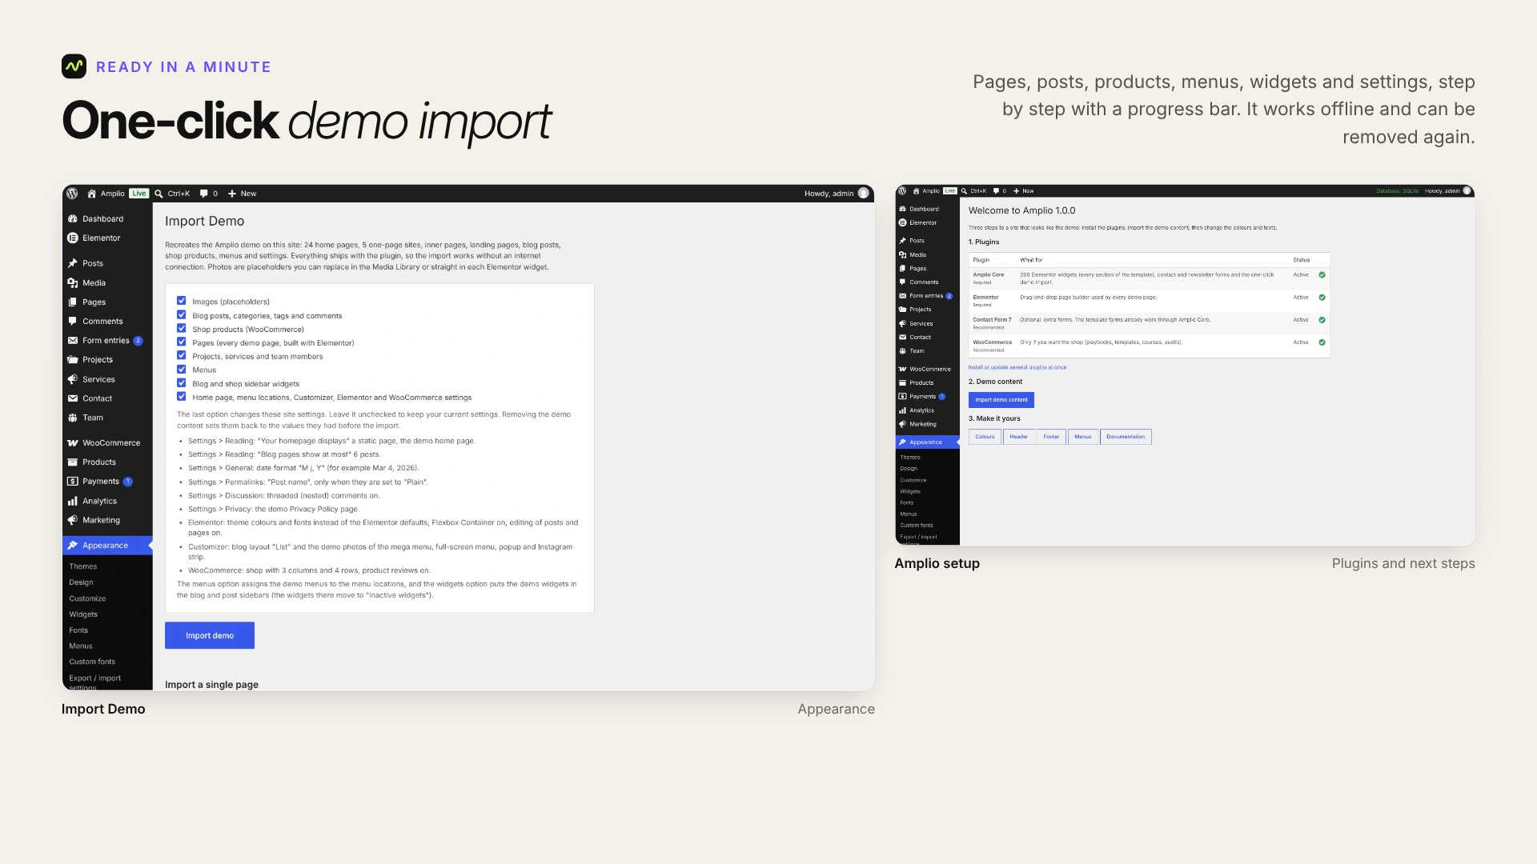This screenshot has width=1537, height=864.
Task: Click the Dashboard gauge icon in Import Demo sidebar
Action: pos(73,218)
